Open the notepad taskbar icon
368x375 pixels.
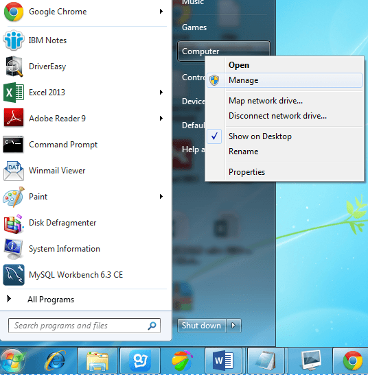tap(266, 361)
